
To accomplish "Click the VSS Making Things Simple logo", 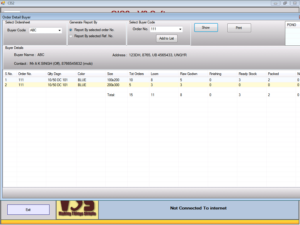I will [x=77, y=209].
